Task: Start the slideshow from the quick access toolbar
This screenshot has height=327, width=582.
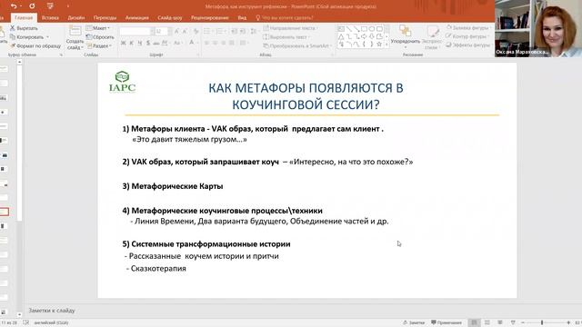Action: (50, 6)
